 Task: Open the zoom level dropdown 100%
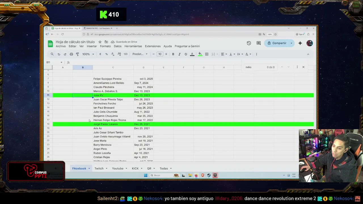point(88,54)
